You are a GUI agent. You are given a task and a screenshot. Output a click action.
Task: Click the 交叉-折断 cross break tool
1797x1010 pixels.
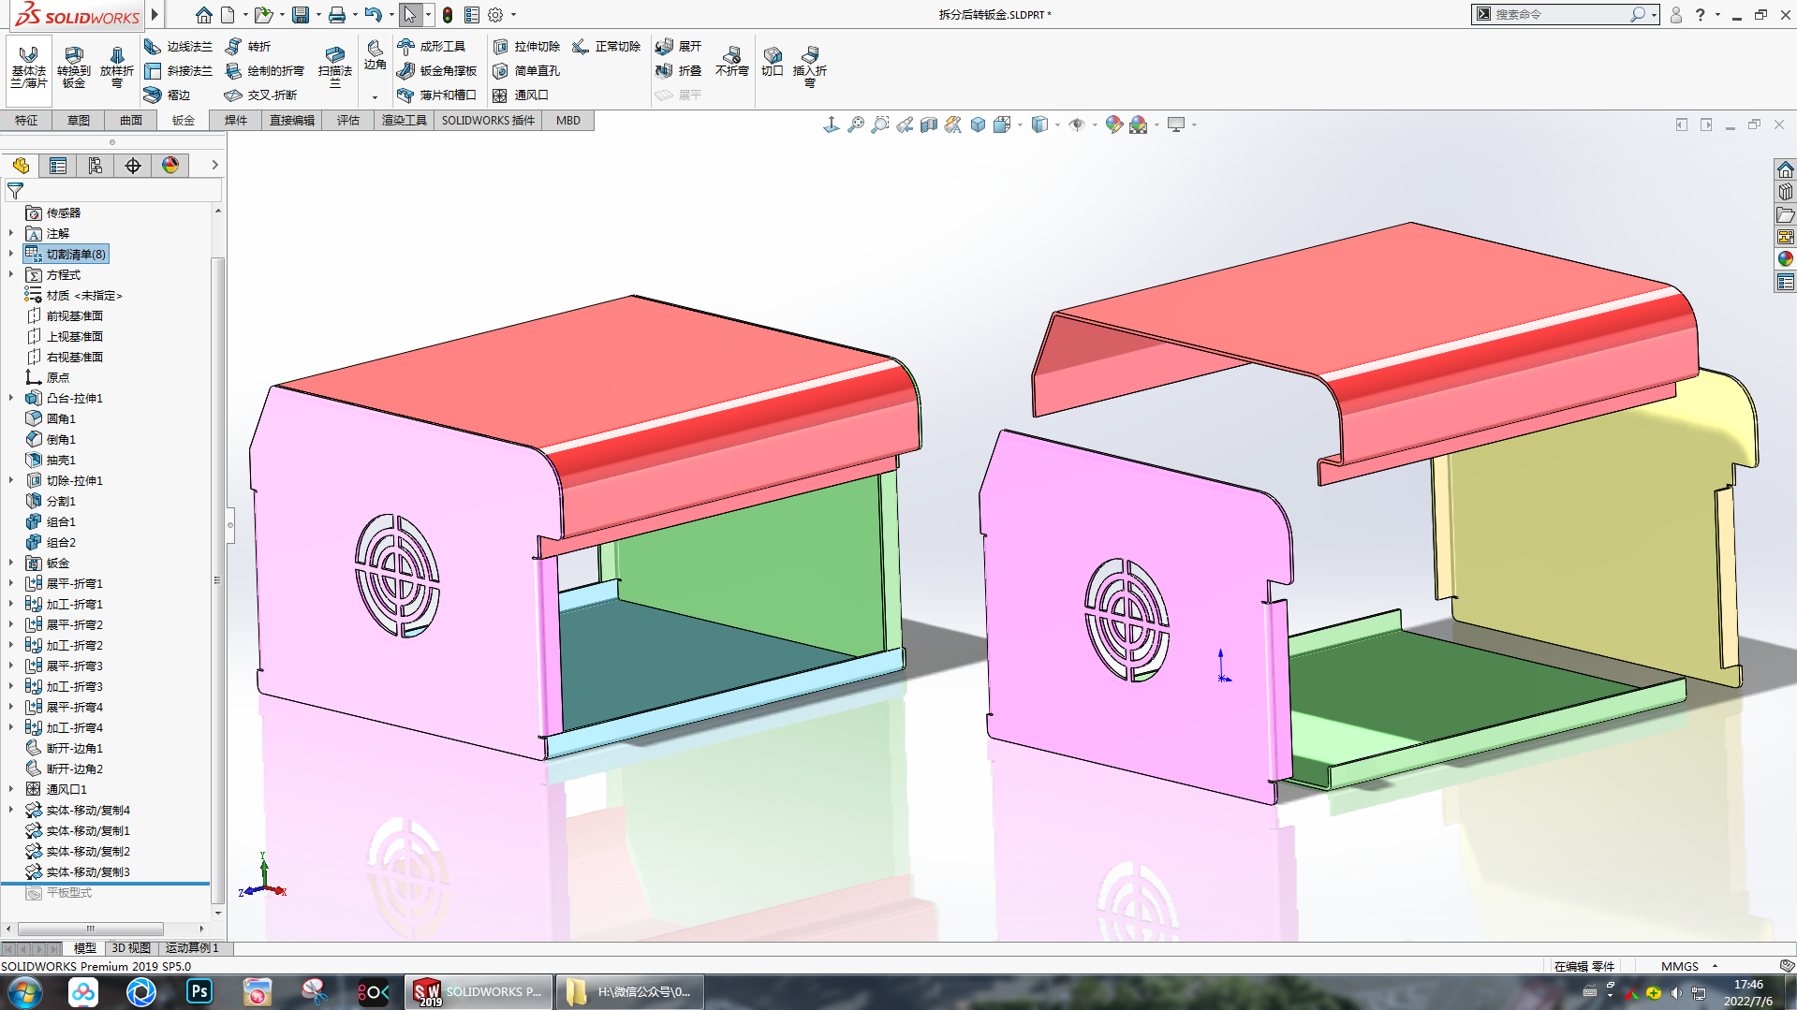pyautogui.click(x=261, y=95)
